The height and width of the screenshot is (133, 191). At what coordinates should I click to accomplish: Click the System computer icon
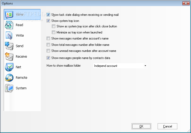point(9,88)
